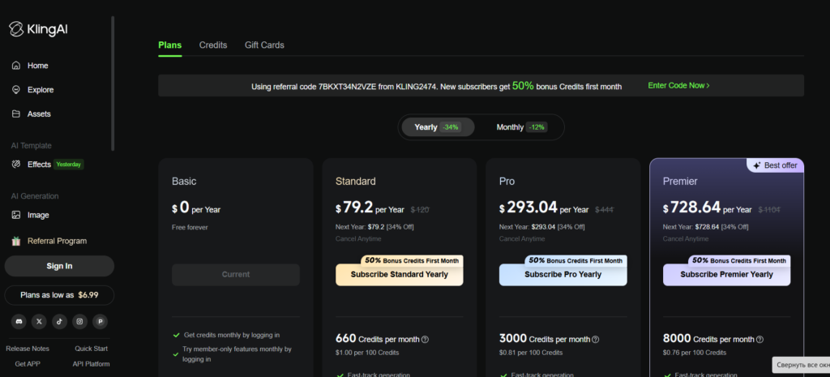The width and height of the screenshot is (830, 377).
Task: Click the struck-through $120 price
Action: (x=420, y=210)
